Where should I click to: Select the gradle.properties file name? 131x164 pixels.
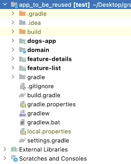(x=51, y=105)
